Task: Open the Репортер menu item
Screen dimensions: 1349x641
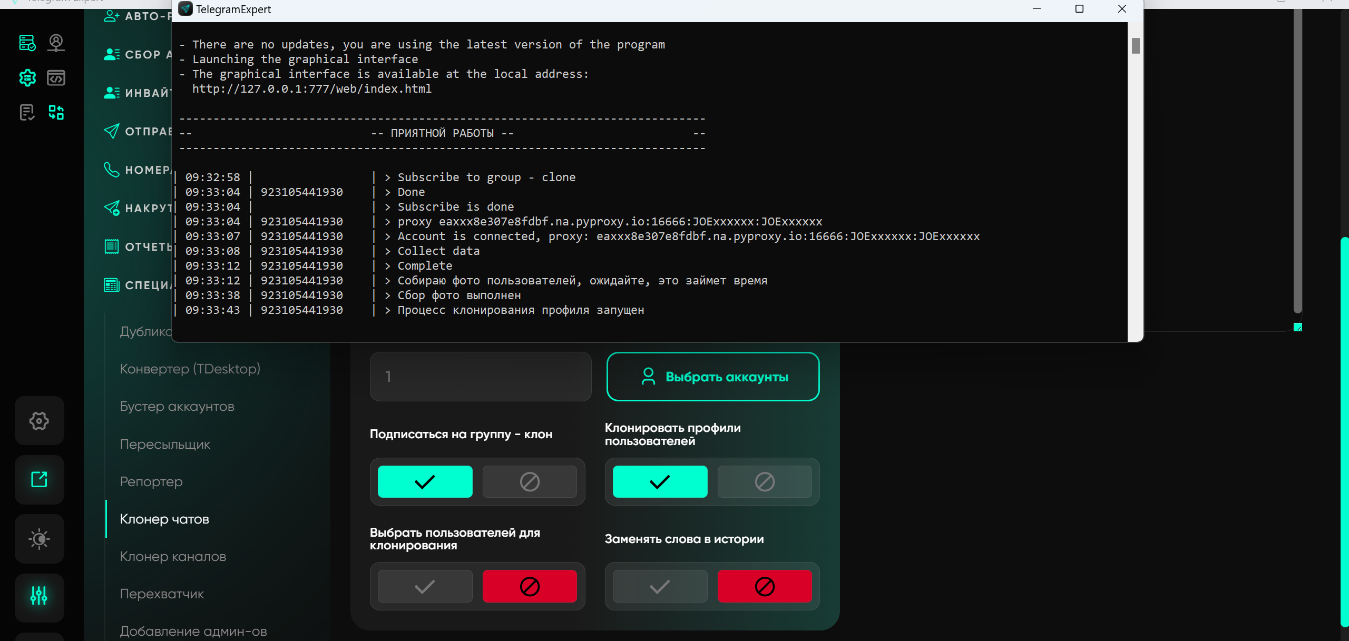Action: (x=151, y=481)
